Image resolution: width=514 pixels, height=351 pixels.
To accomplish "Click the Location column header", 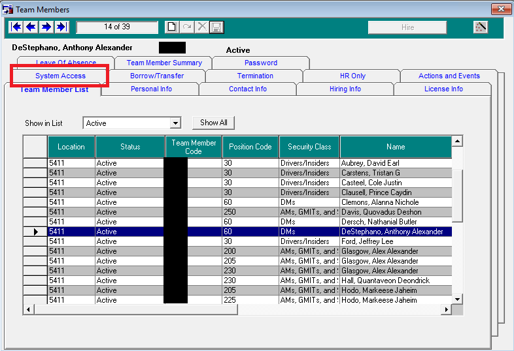I will [x=71, y=147].
